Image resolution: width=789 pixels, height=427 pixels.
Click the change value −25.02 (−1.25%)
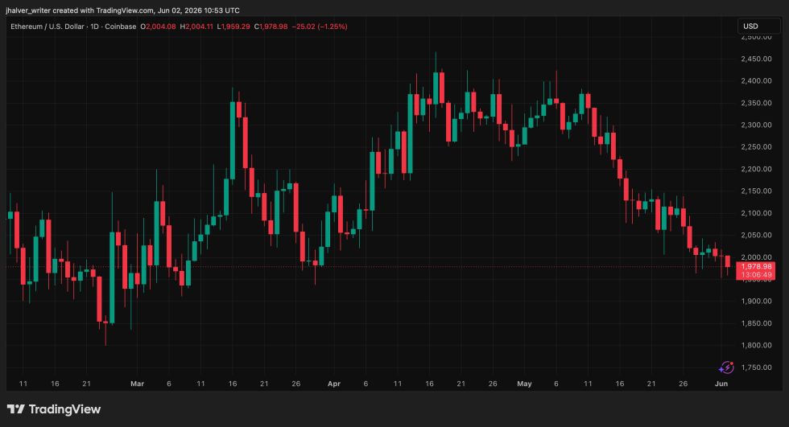click(320, 27)
